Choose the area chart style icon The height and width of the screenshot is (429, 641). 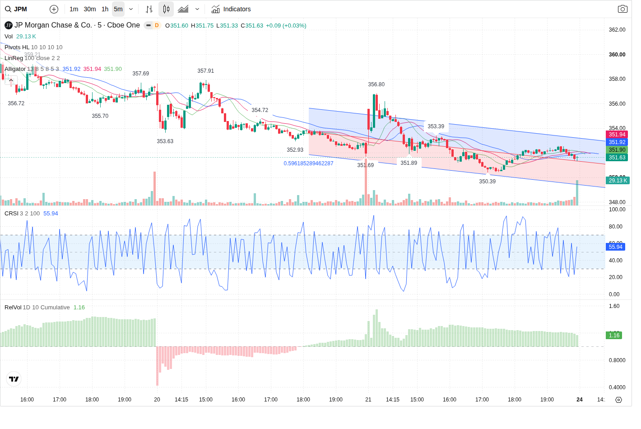183,9
